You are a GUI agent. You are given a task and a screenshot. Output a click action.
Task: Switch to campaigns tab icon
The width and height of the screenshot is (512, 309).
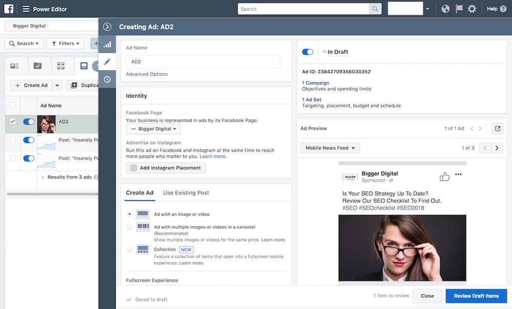[37, 66]
